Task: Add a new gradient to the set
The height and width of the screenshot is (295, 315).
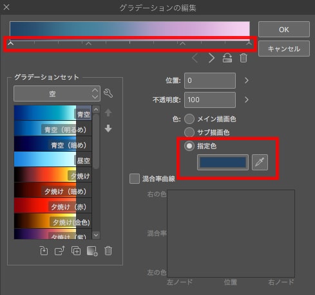Action: click(92, 251)
